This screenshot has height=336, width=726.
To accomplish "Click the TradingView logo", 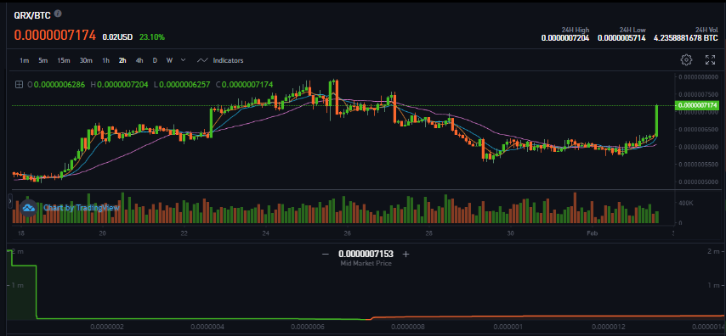I will click(x=29, y=208).
